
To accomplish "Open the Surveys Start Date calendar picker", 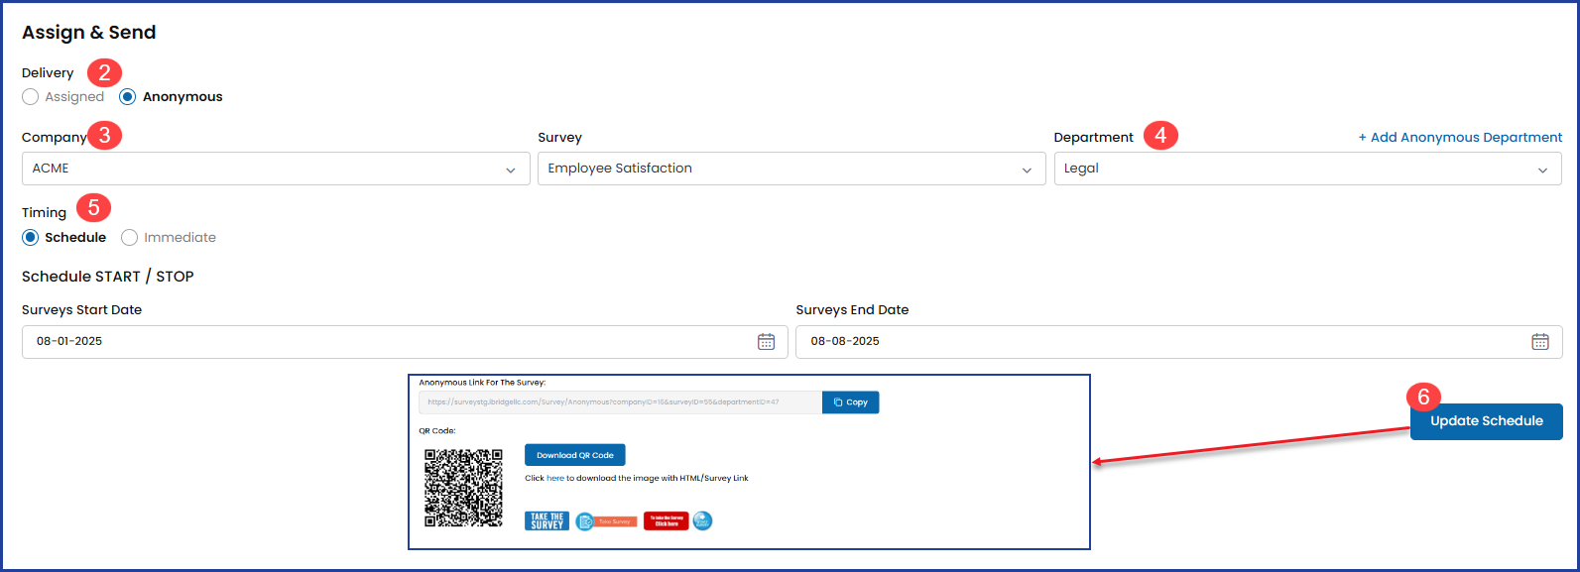I will click(766, 342).
